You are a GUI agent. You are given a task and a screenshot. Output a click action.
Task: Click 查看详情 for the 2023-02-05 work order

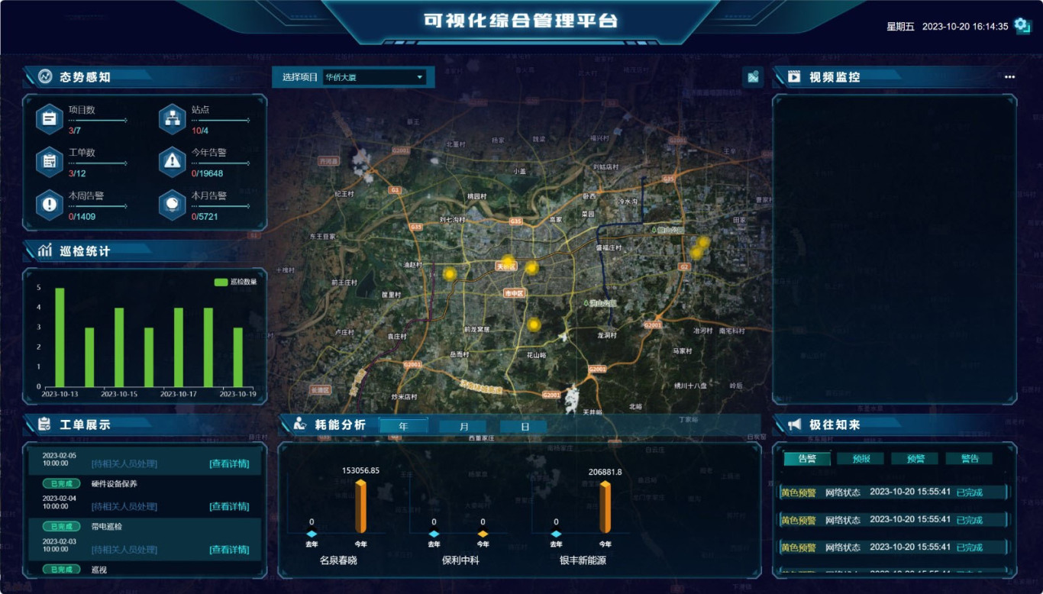coord(229,463)
